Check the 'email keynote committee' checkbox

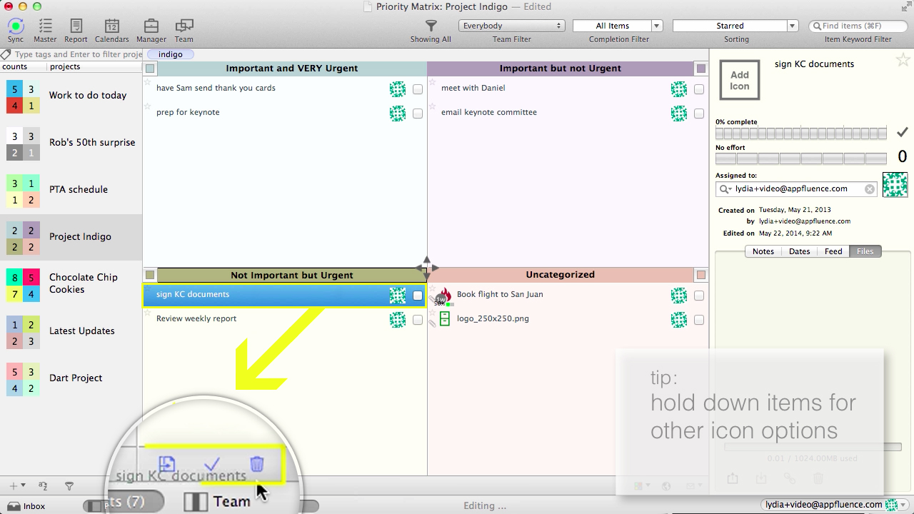coord(699,114)
